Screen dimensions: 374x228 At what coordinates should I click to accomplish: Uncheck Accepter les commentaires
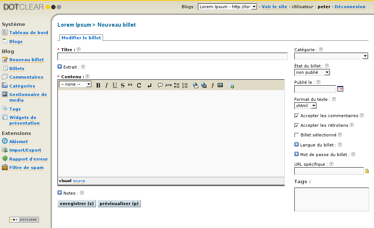(x=297, y=116)
